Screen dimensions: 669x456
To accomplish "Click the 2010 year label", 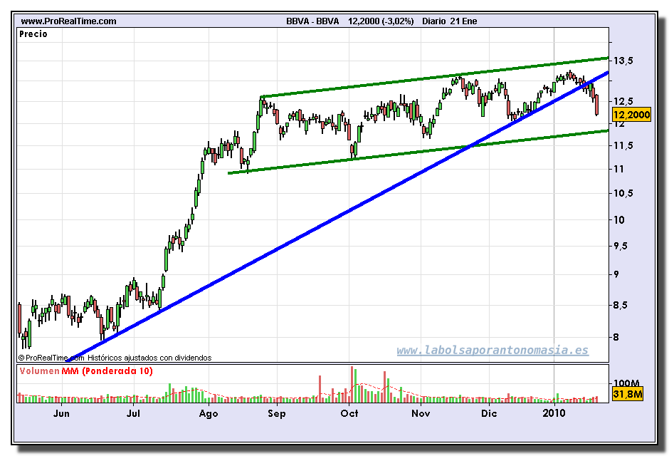I will coord(554,413).
